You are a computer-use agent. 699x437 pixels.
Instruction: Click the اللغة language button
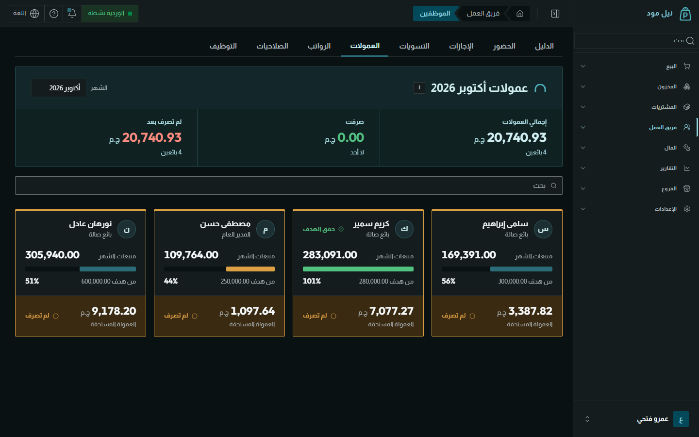click(x=26, y=14)
